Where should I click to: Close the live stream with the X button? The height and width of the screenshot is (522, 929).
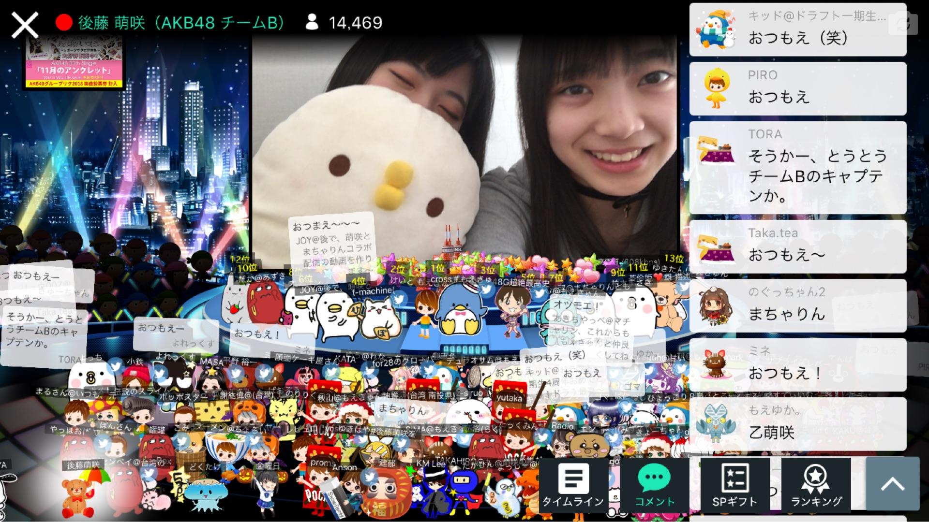click(25, 24)
